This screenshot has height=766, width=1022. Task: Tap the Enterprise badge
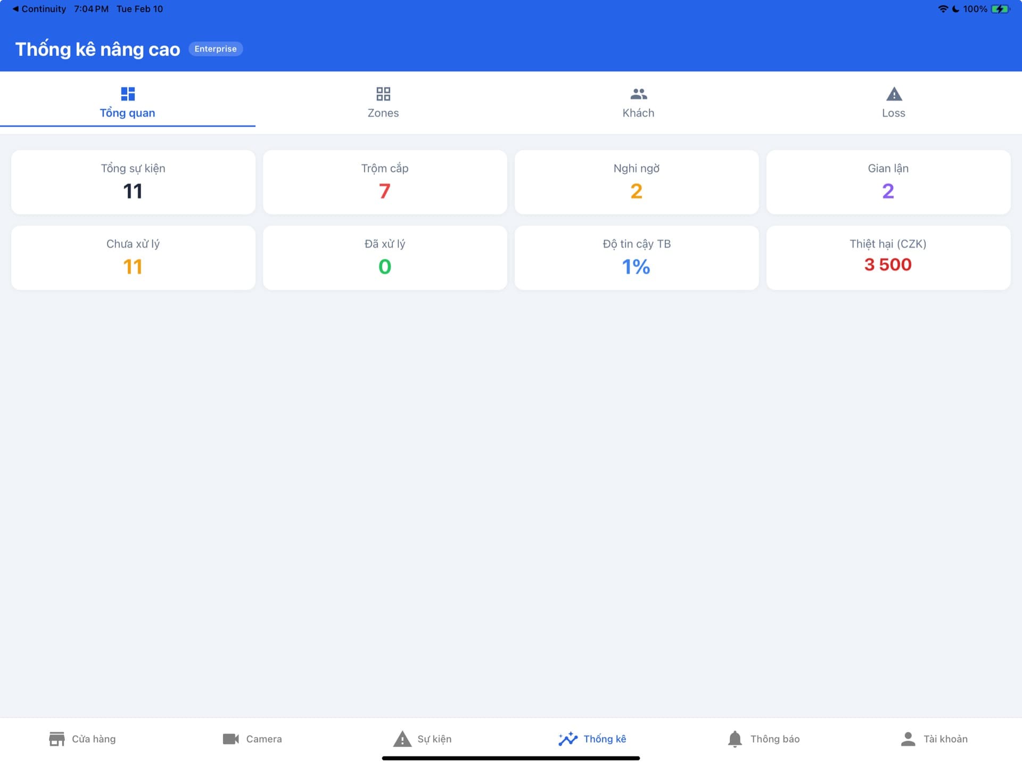(x=216, y=49)
